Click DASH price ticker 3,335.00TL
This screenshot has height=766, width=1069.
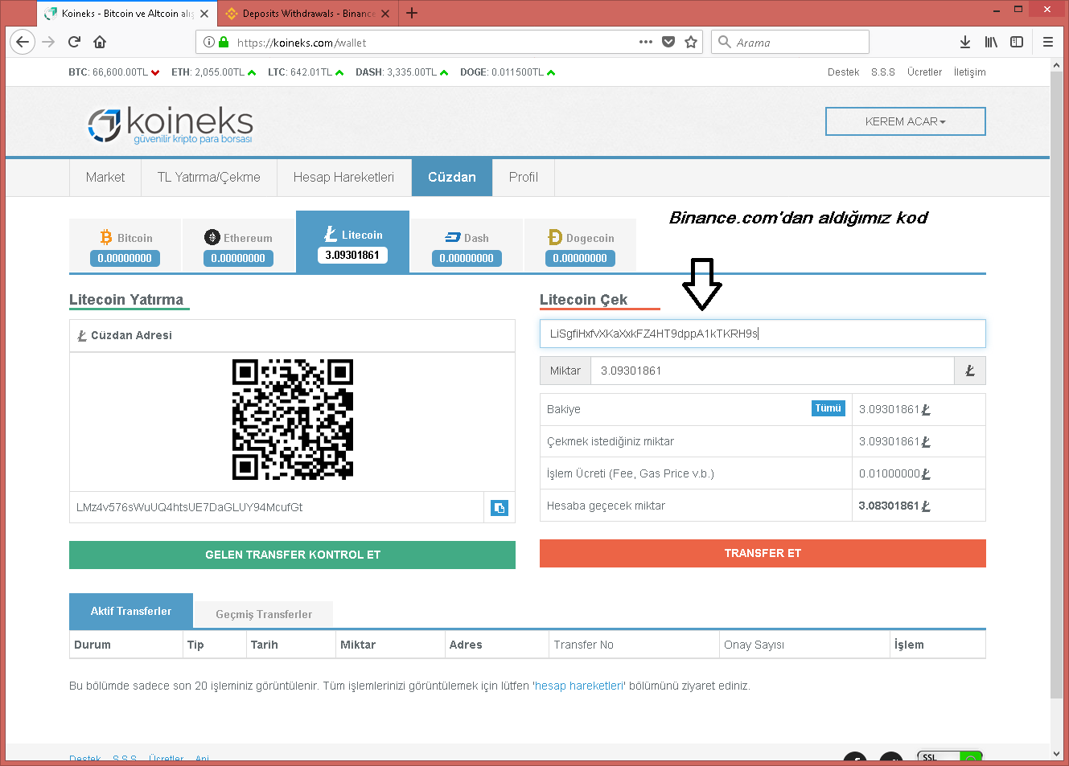coord(402,72)
